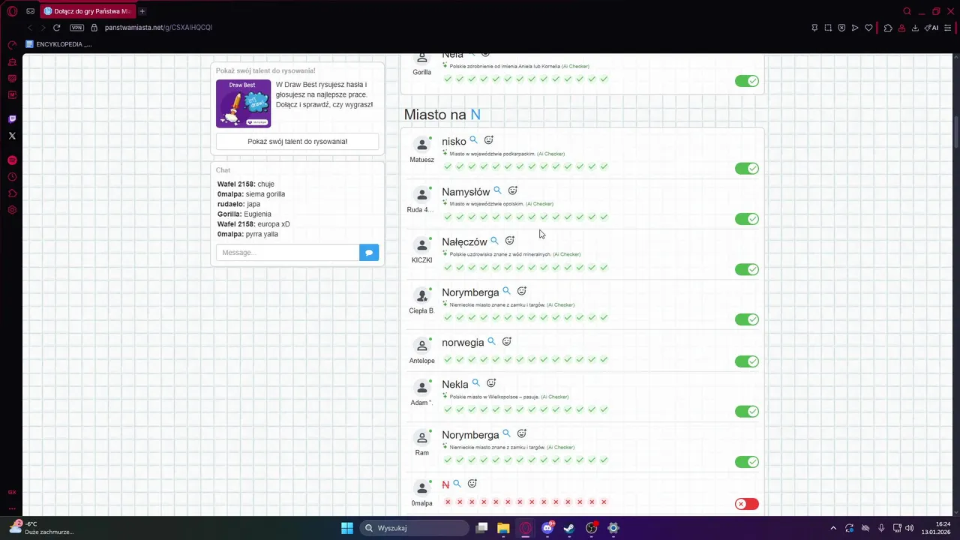960x540 pixels.
Task: Click AI Checker link under Namysłów
Action: click(x=540, y=204)
